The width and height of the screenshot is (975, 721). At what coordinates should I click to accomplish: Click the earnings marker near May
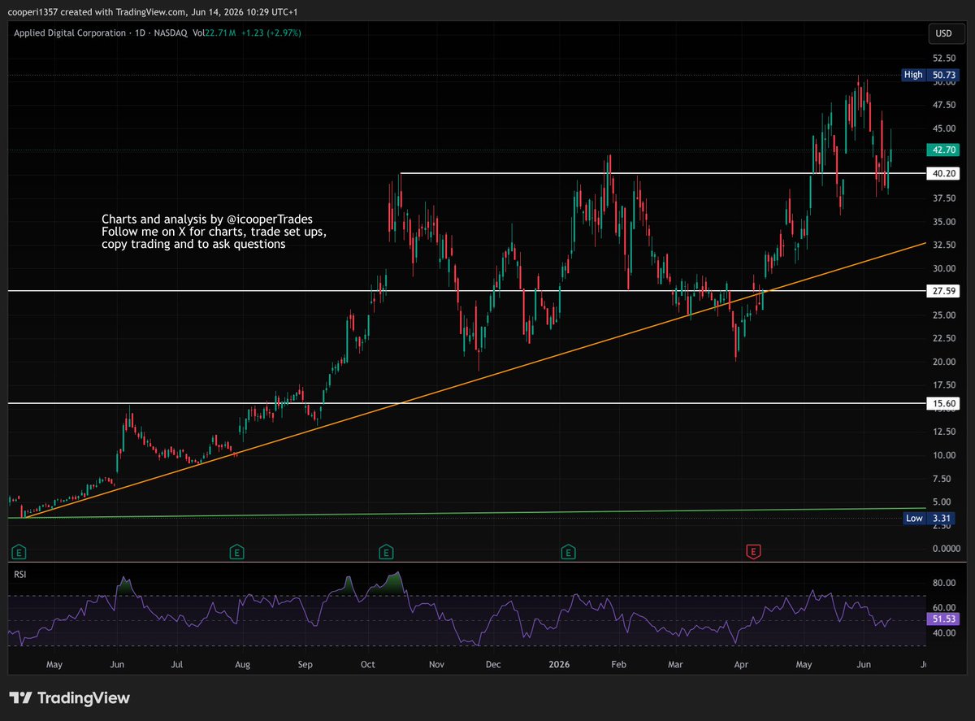coord(17,553)
